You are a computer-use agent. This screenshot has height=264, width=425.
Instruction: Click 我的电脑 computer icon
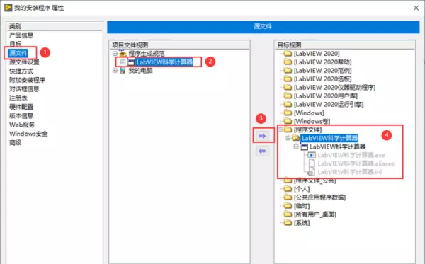[123, 71]
